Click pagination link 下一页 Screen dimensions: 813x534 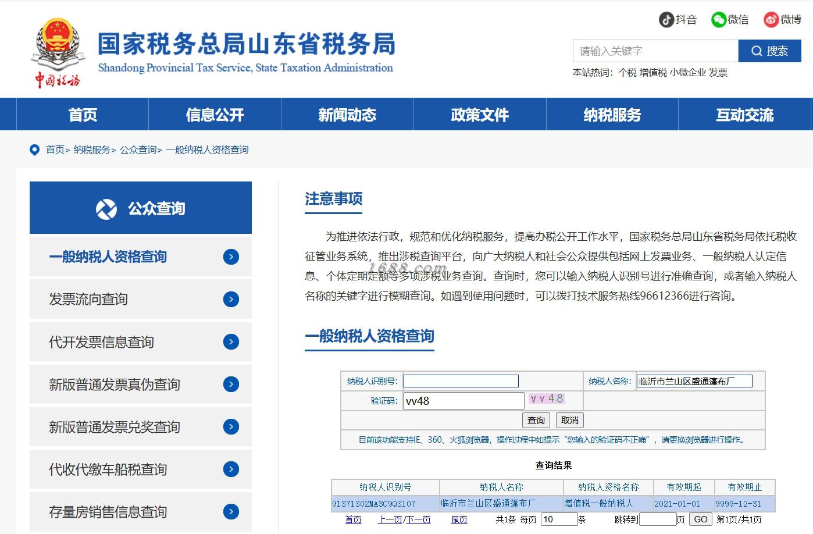[418, 519]
